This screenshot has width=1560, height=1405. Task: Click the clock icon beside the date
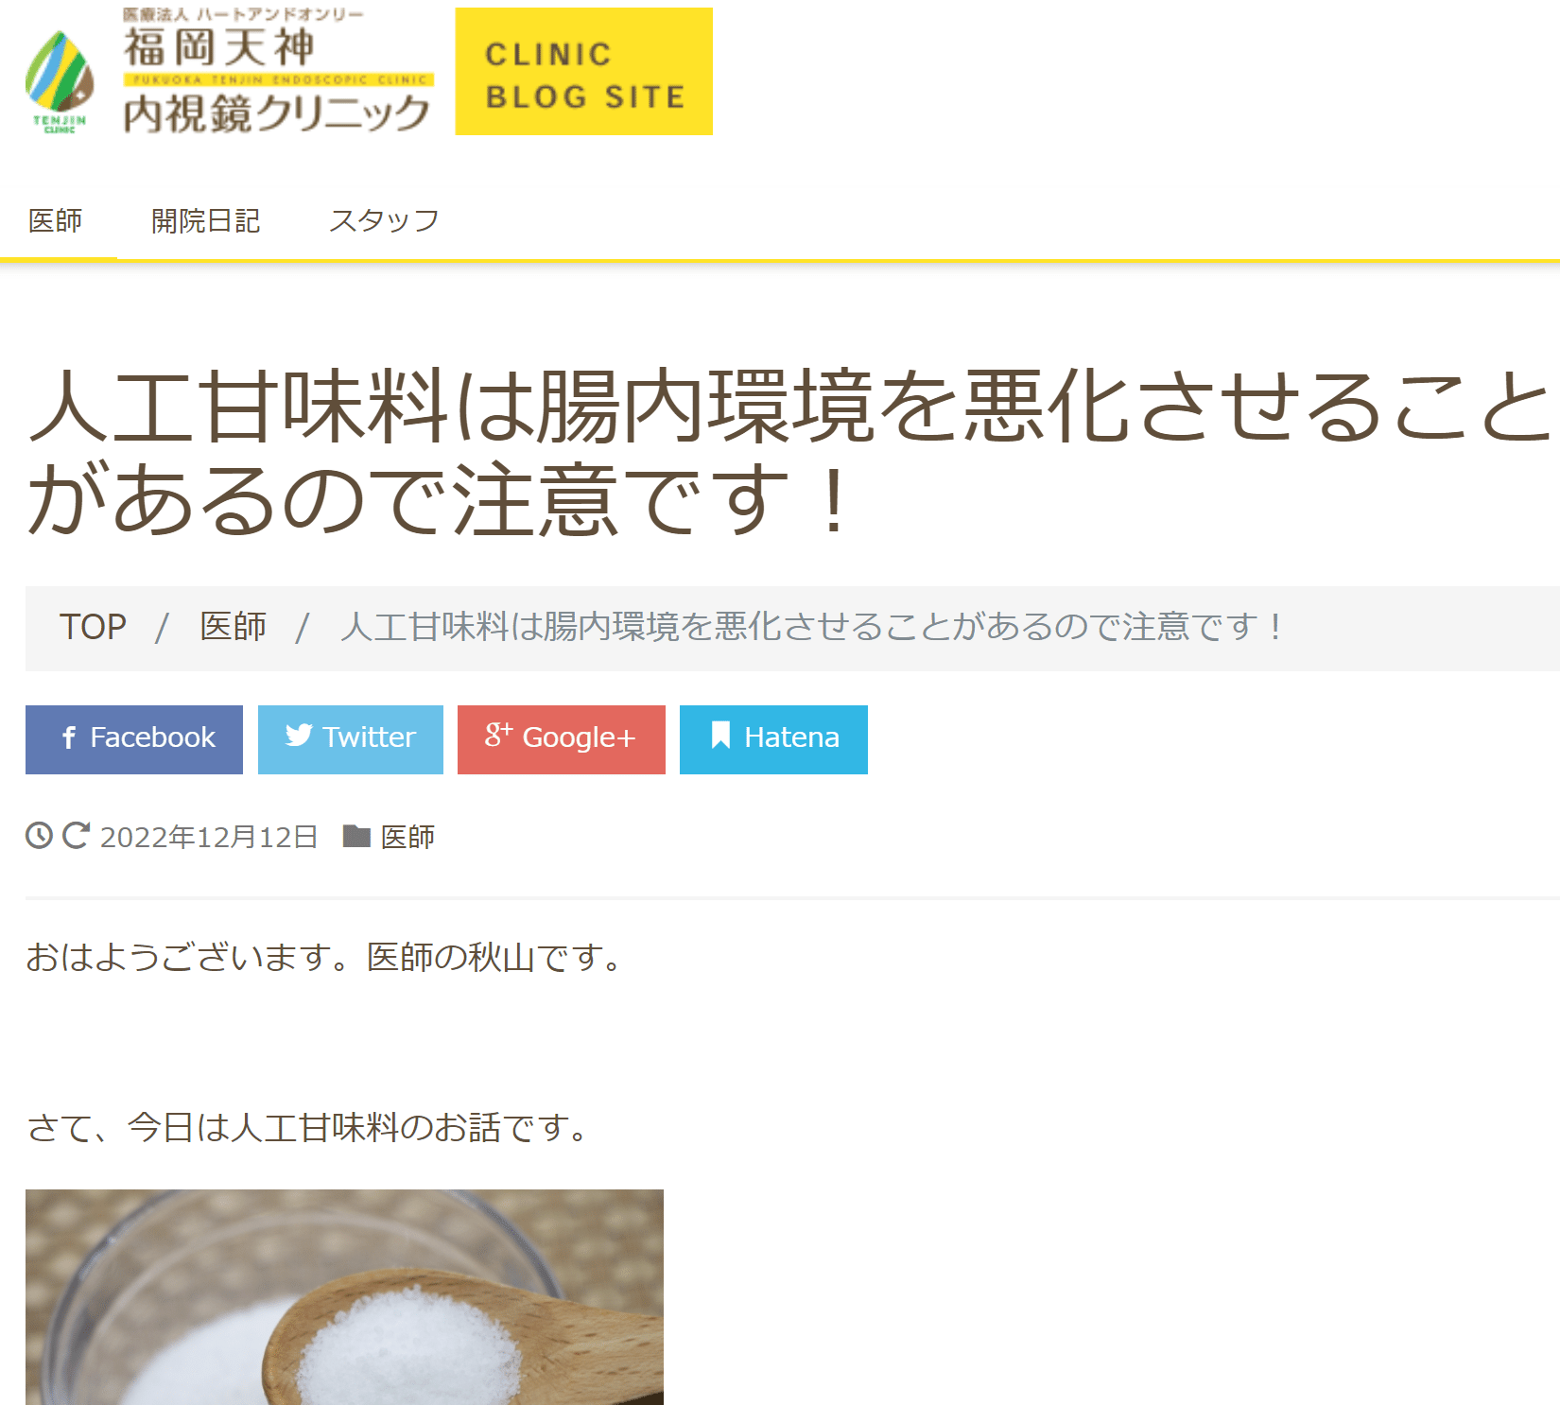tap(39, 836)
